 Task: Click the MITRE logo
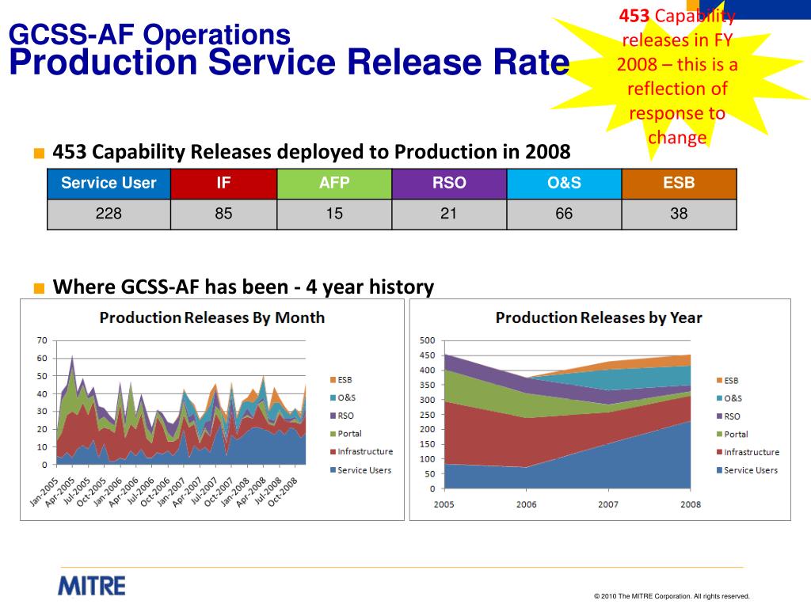point(92,587)
